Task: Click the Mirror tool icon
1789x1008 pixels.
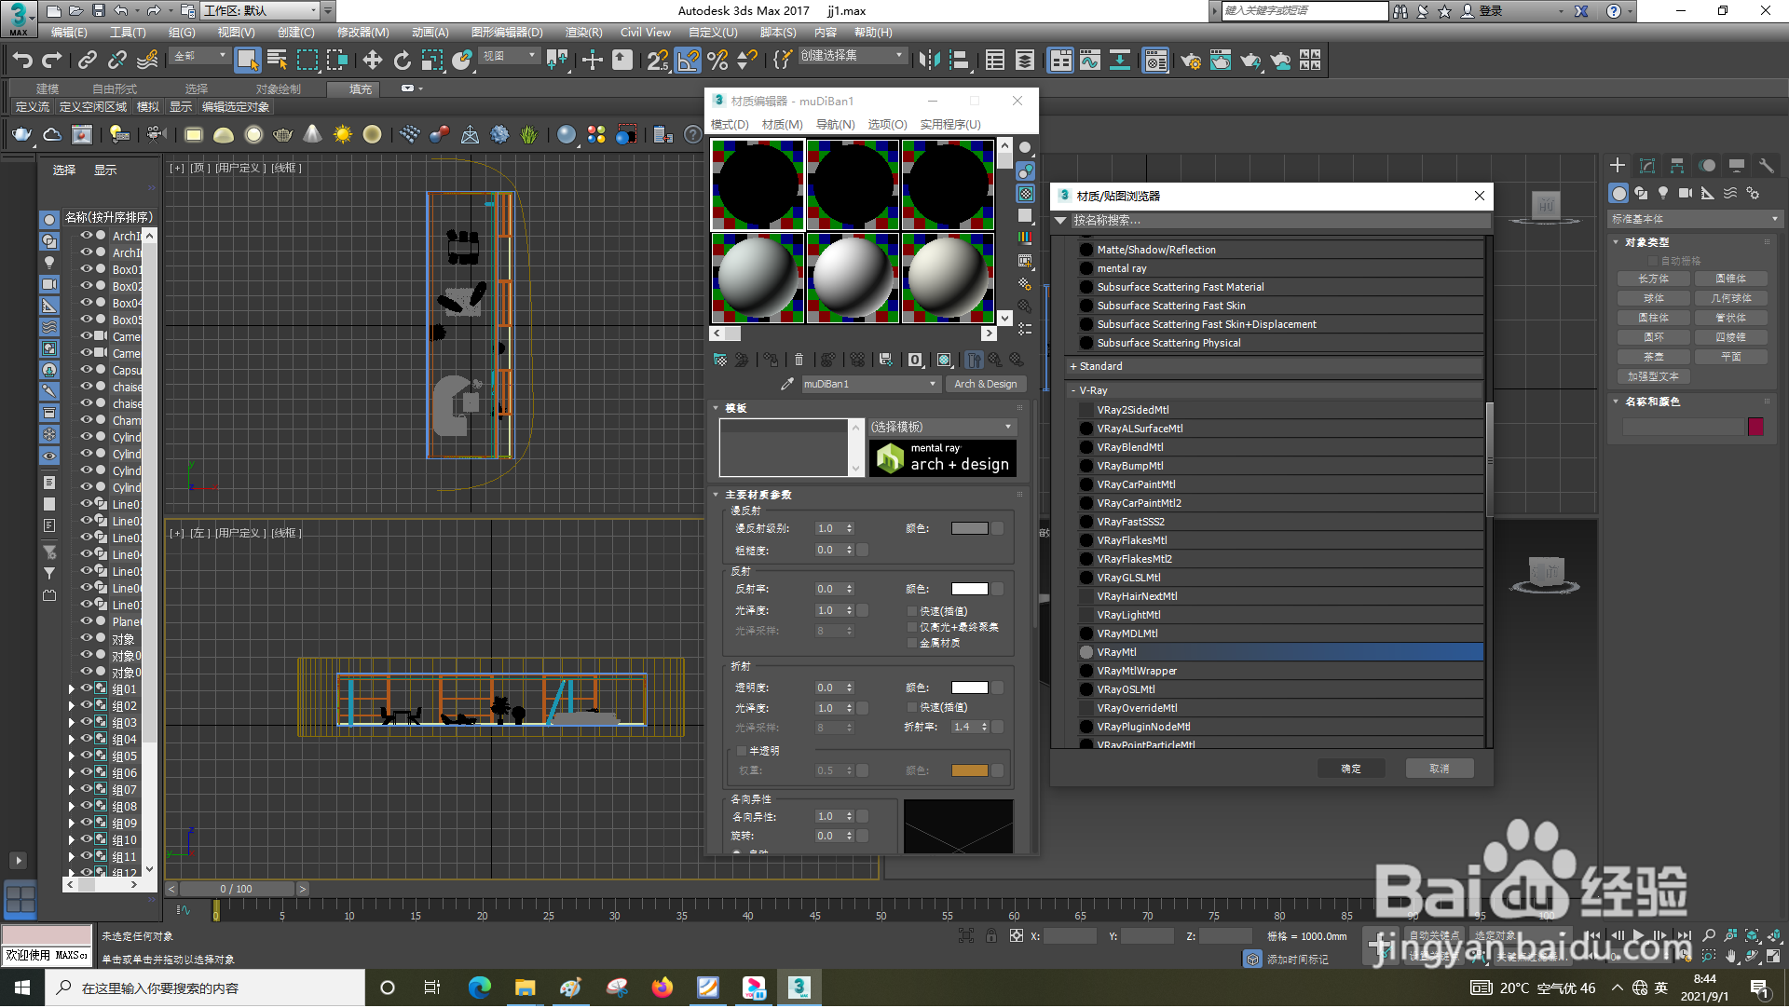Action: (x=929, y=61)
